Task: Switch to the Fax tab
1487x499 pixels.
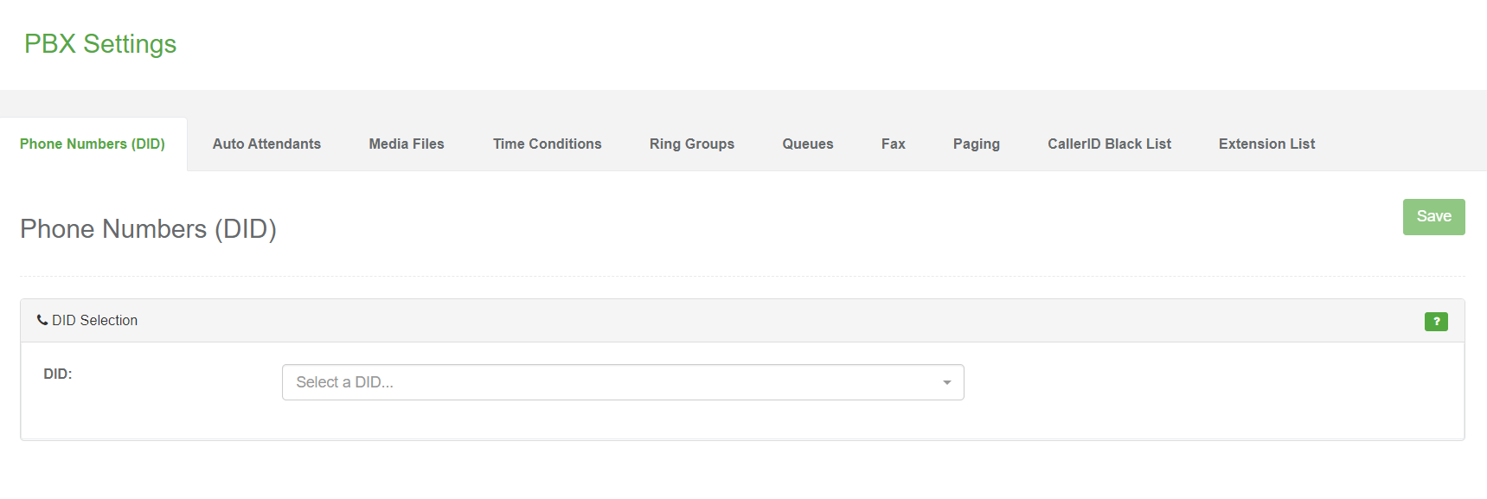Action: click(x=894, y=144)
